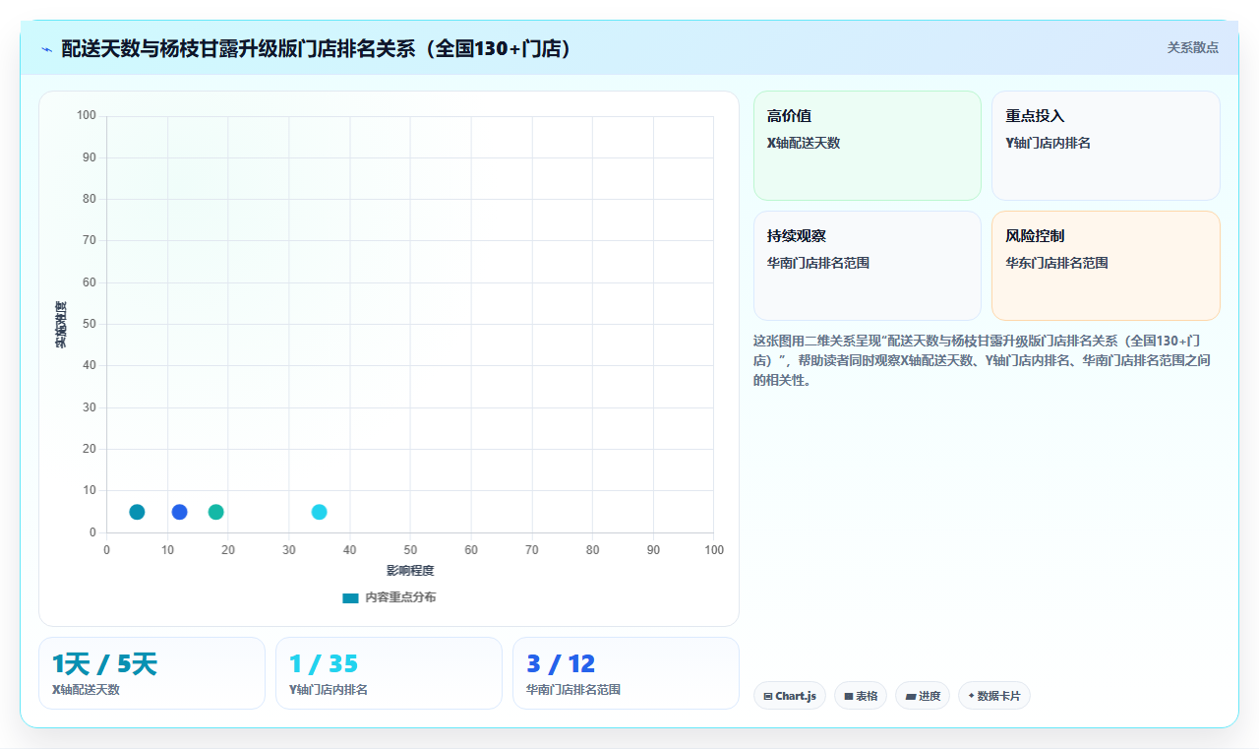1259x749 pixels.
Task: Select the dark teal scatter point at x=5
Action: (x=137, y=512)
